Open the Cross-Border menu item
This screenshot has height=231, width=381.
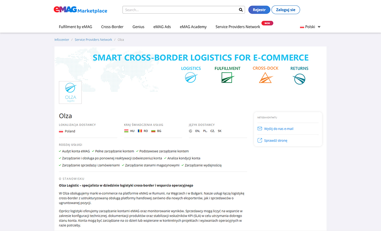[x=112, y=27]
